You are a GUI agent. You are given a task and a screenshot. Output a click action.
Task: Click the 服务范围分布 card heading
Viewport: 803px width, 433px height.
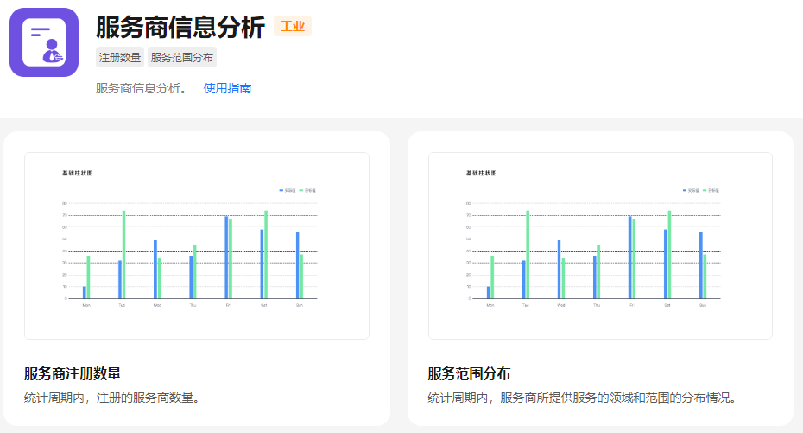(469, 373)
